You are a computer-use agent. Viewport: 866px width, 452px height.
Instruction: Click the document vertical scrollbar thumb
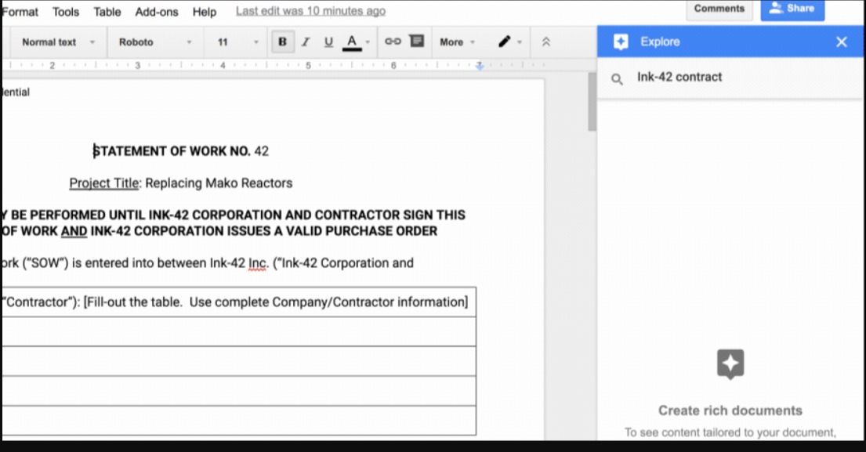click(592, 102)
